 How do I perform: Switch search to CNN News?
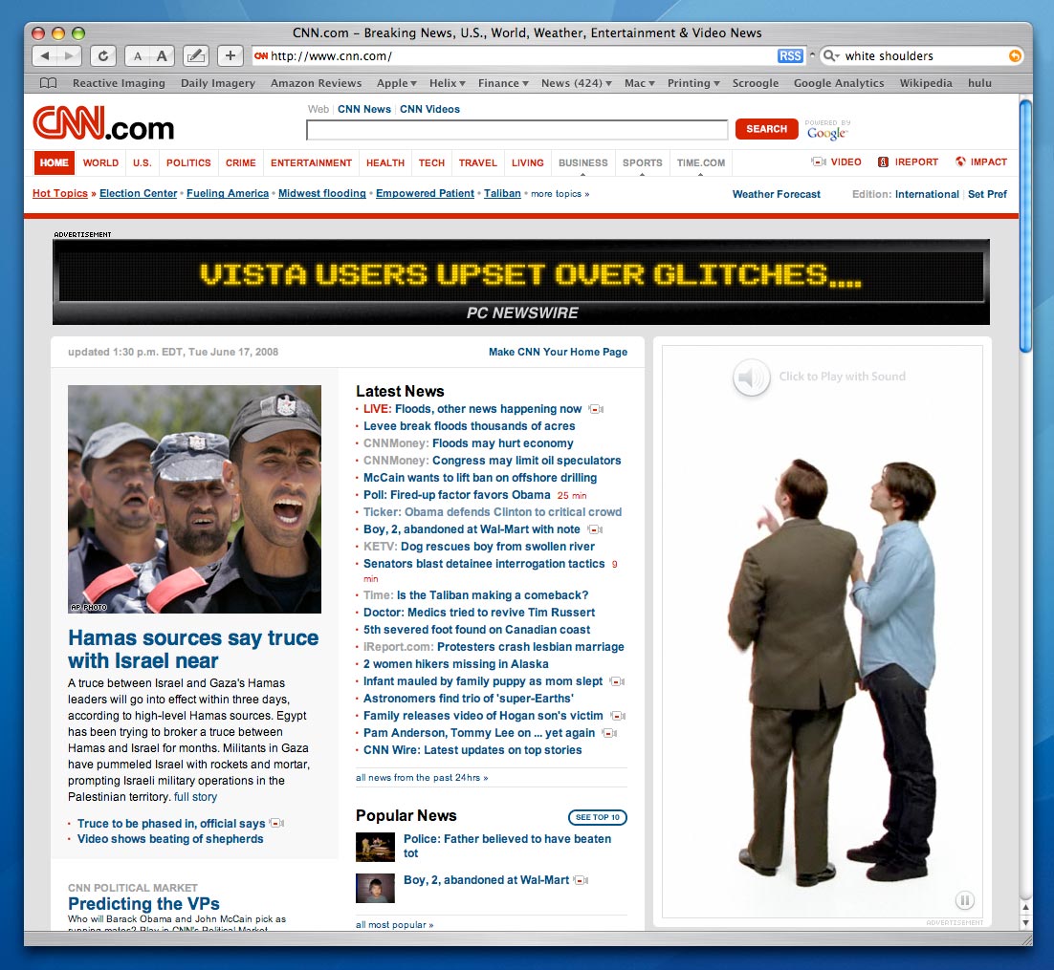coord(363,110)
